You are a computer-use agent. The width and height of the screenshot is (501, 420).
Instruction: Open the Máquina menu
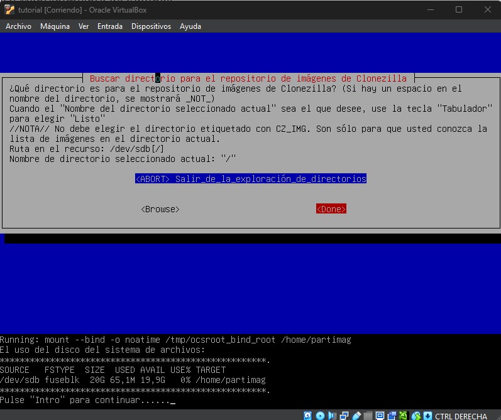click(55, 26)
